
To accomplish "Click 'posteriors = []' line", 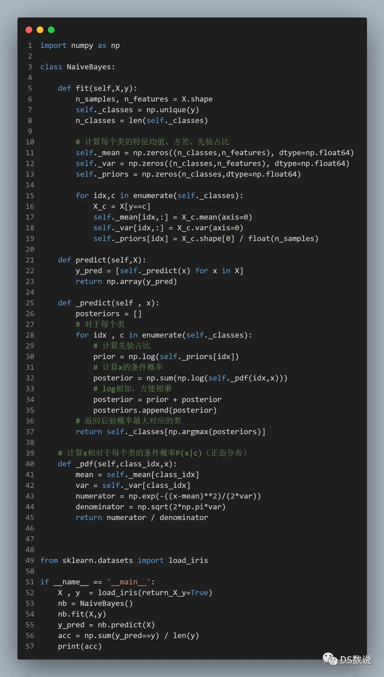I will tap(109, 314).
